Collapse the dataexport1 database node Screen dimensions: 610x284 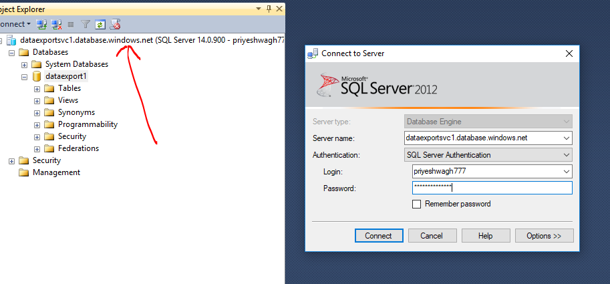pos(25,77)
